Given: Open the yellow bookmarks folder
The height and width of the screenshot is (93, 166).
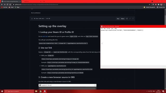Looking at the screenshot, I should click(149, 7).
